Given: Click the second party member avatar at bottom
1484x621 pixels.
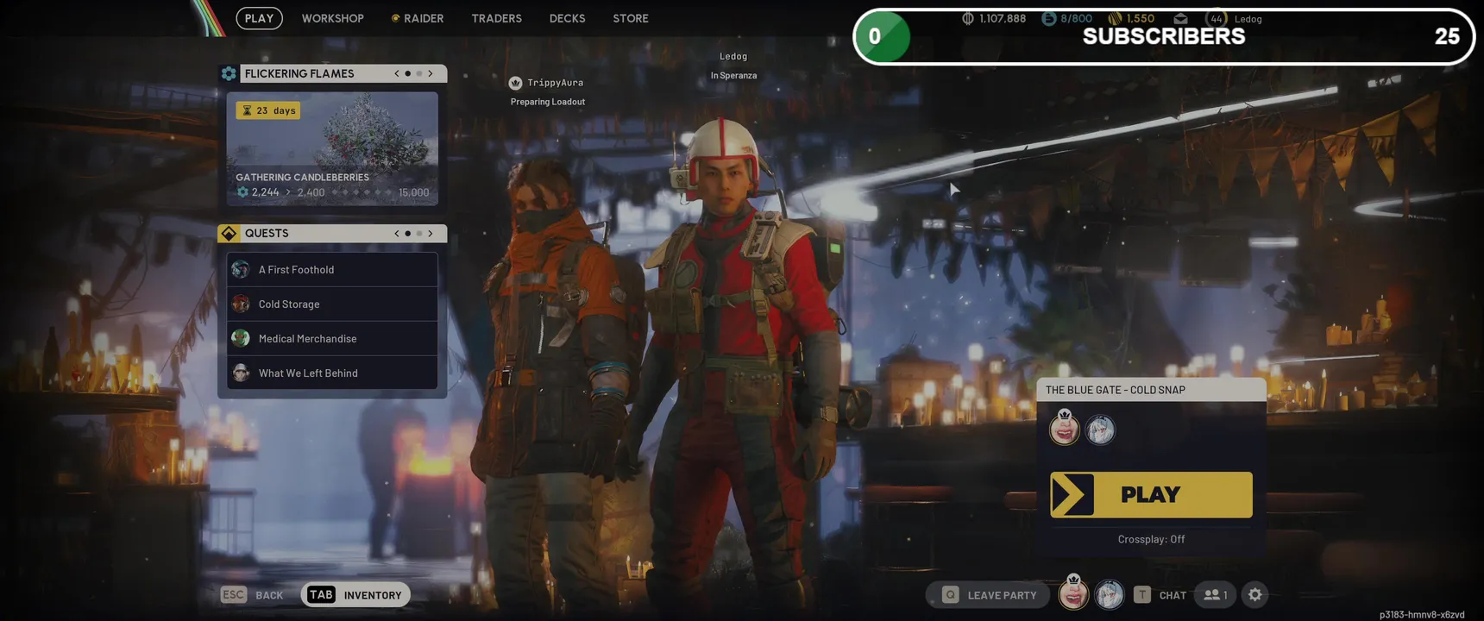Looking at the screenshot, I should (1110, 594).
